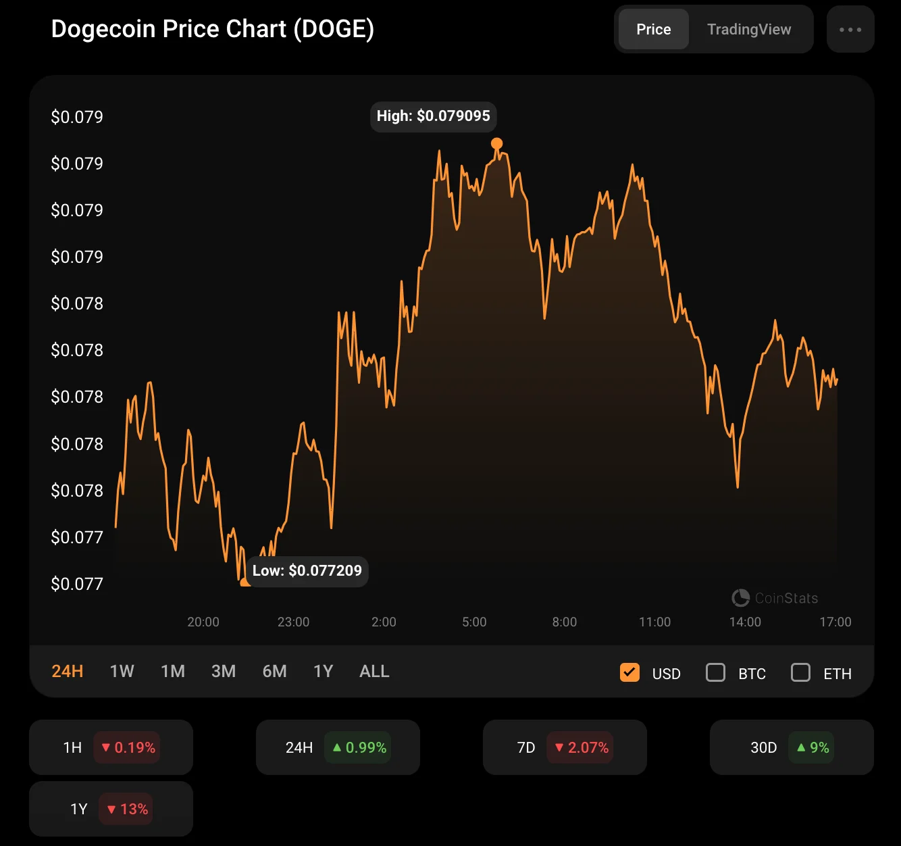The image size is (901, 846).
Task: Uncheck the USD currency checkbox
Action: point(629,672)
